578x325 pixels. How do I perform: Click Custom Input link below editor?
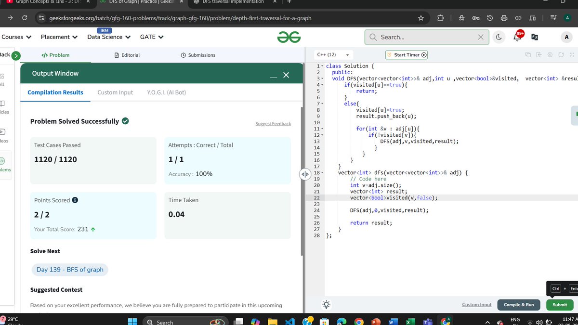477,305
